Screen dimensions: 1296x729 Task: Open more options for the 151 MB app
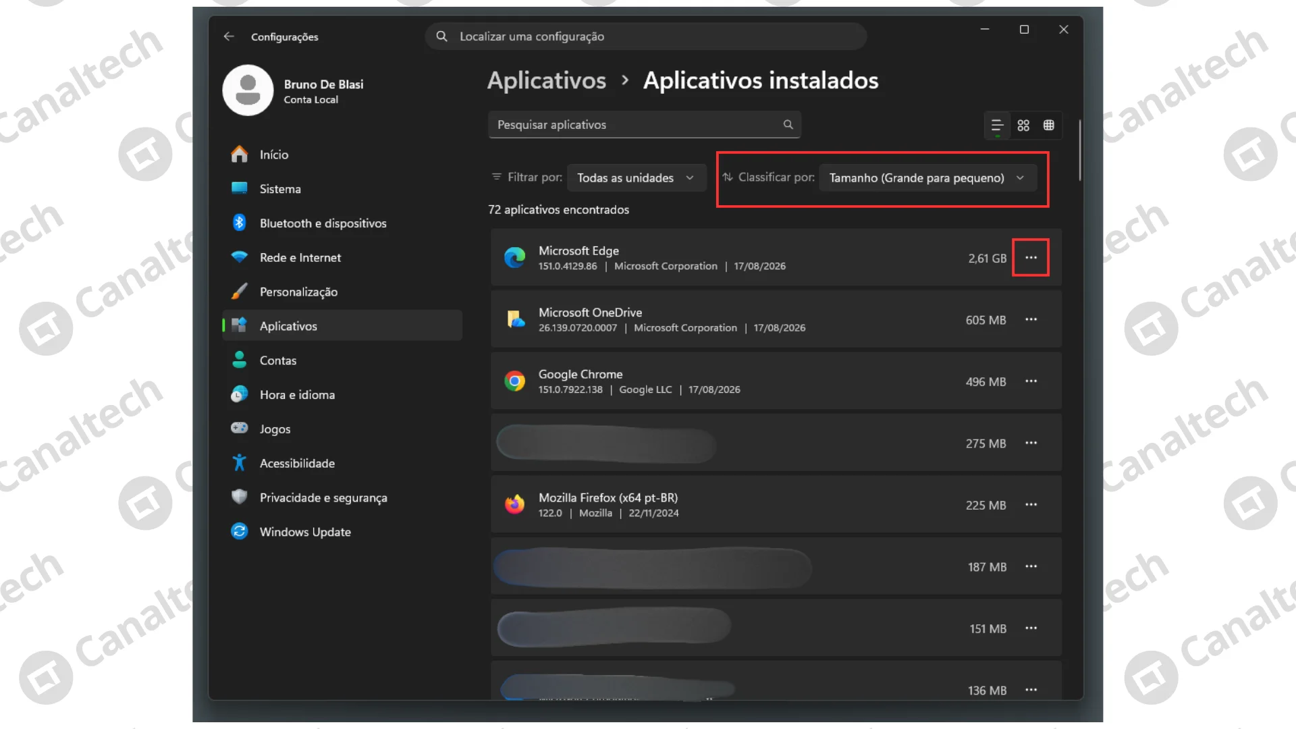click(1031, 628)
